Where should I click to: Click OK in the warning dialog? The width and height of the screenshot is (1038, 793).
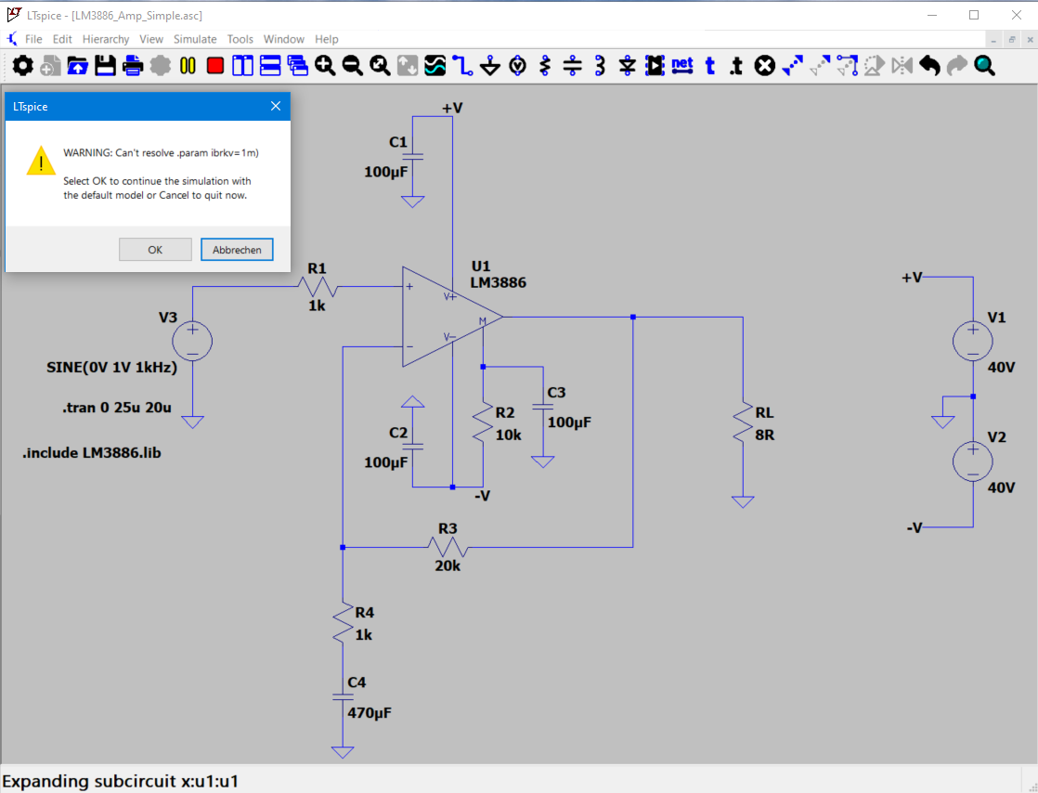coord(155,250)
